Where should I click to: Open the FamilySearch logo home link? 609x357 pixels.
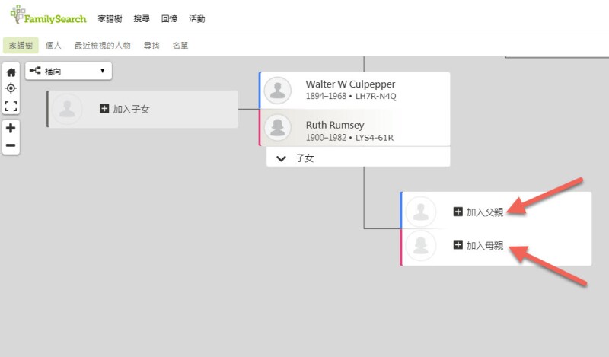(x=48, y=14)
